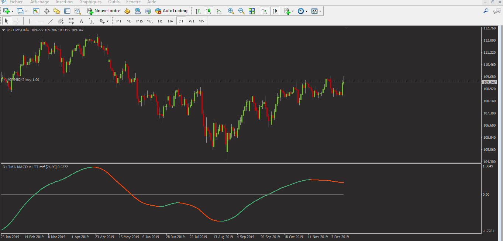Select the Fibonacci retracement tool
Image resolution: width=503 pixels, height=241 pixels.
pos(71,21)
